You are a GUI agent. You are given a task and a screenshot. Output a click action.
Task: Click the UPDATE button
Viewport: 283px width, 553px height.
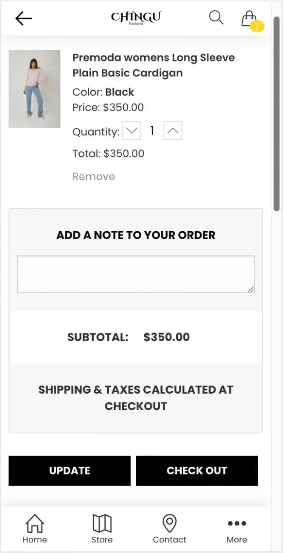click(69, 471)
